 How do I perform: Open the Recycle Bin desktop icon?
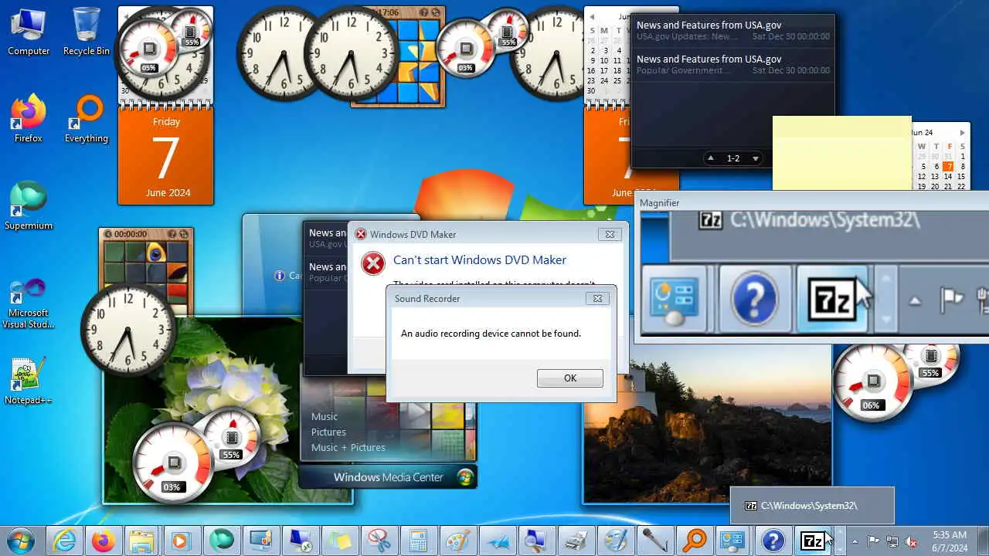click(x=87, y=32)
